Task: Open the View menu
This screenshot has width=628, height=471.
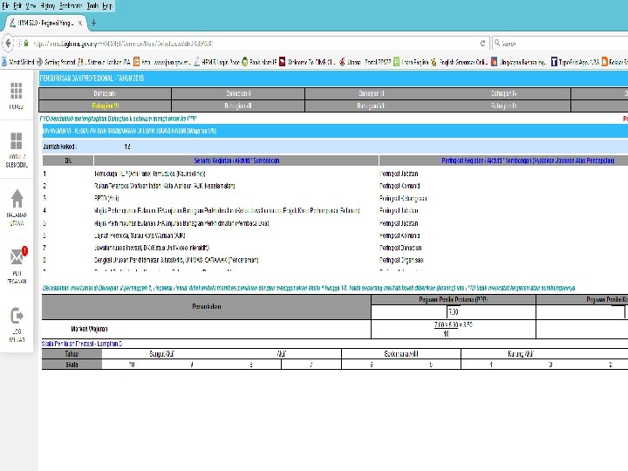Action: (x=31, y=6)
